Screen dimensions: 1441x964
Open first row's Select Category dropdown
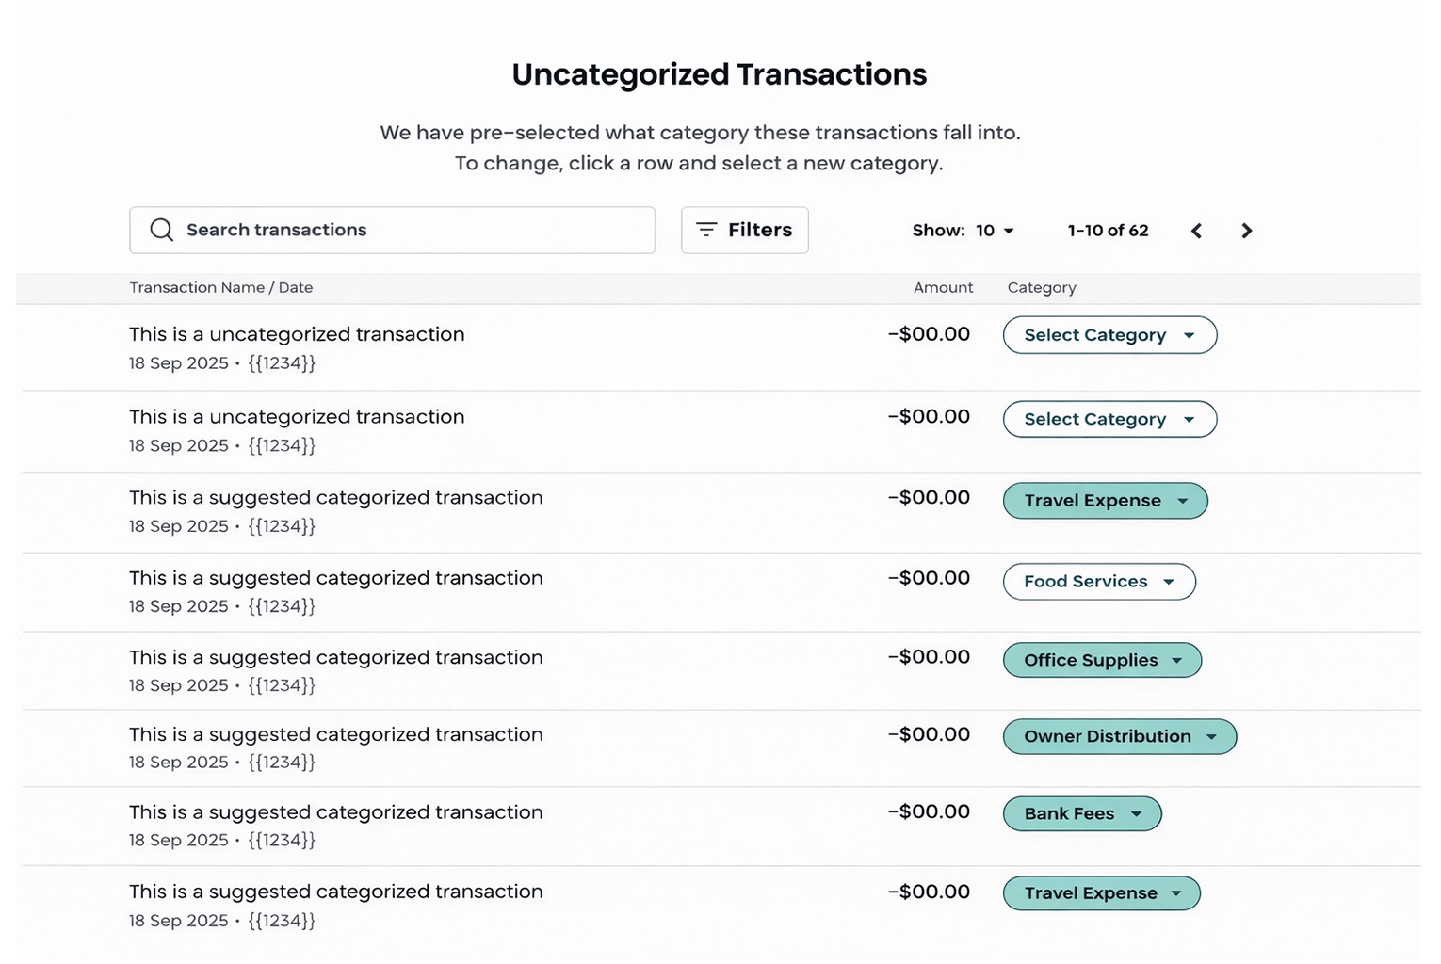pos(1109,335)
